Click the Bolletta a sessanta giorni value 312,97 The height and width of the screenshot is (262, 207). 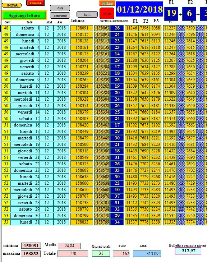pyautogui.click(x=188, y=251)
